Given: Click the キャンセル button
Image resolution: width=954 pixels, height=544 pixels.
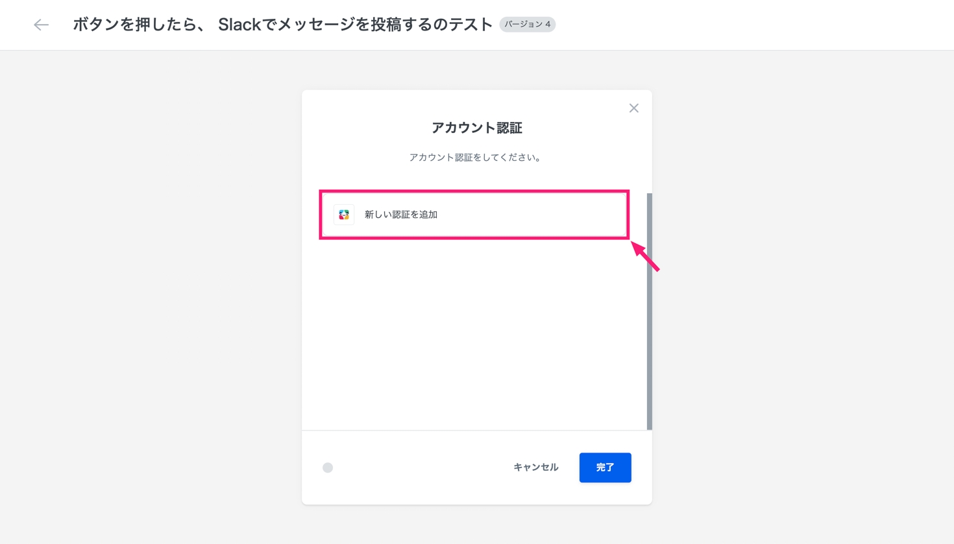Looking at the screenshot, I should [535, 467].
